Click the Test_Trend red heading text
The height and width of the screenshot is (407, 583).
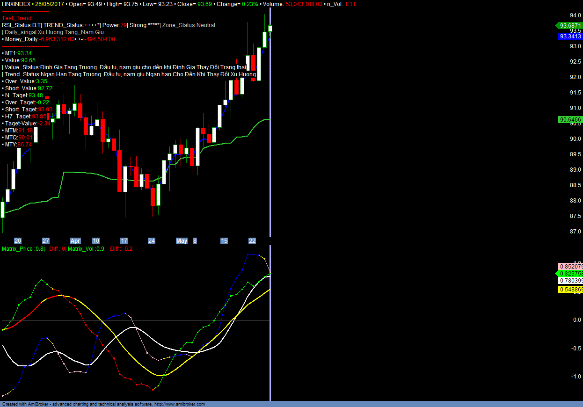[17, 18]
